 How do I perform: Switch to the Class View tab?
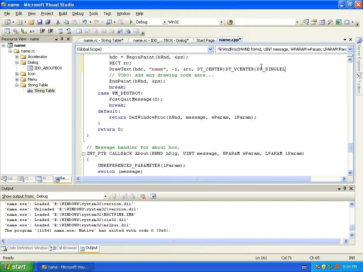26,178
